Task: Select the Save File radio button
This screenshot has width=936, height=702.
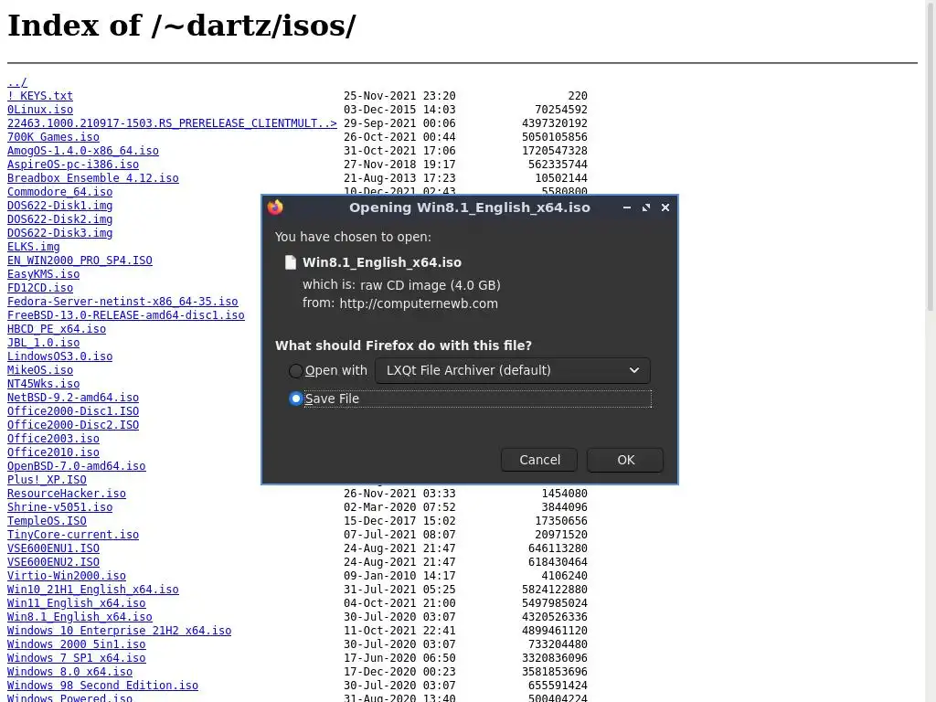Action: pyautogui.click(x=295, y=399)
